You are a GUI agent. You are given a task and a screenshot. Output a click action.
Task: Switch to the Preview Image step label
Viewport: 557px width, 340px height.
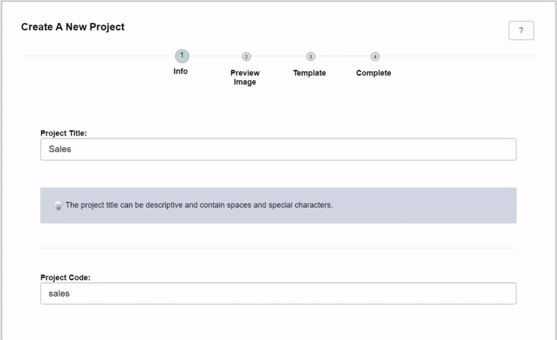(x=245, y=77)
